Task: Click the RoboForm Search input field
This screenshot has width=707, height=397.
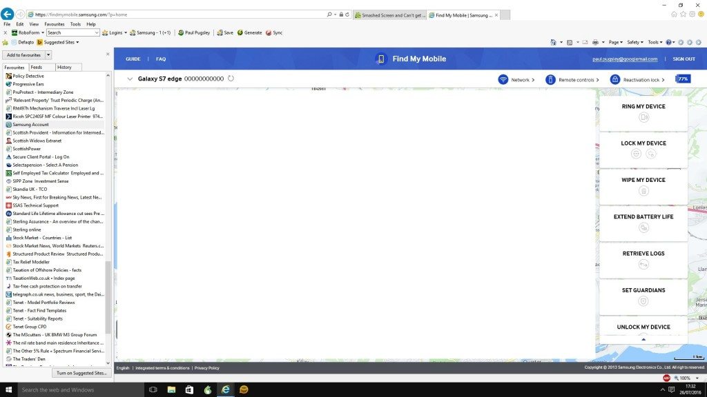Action: (72, 32)
